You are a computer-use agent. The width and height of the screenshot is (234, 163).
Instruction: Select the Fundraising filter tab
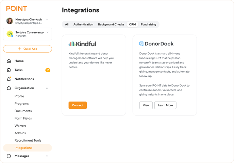[148, 24]
